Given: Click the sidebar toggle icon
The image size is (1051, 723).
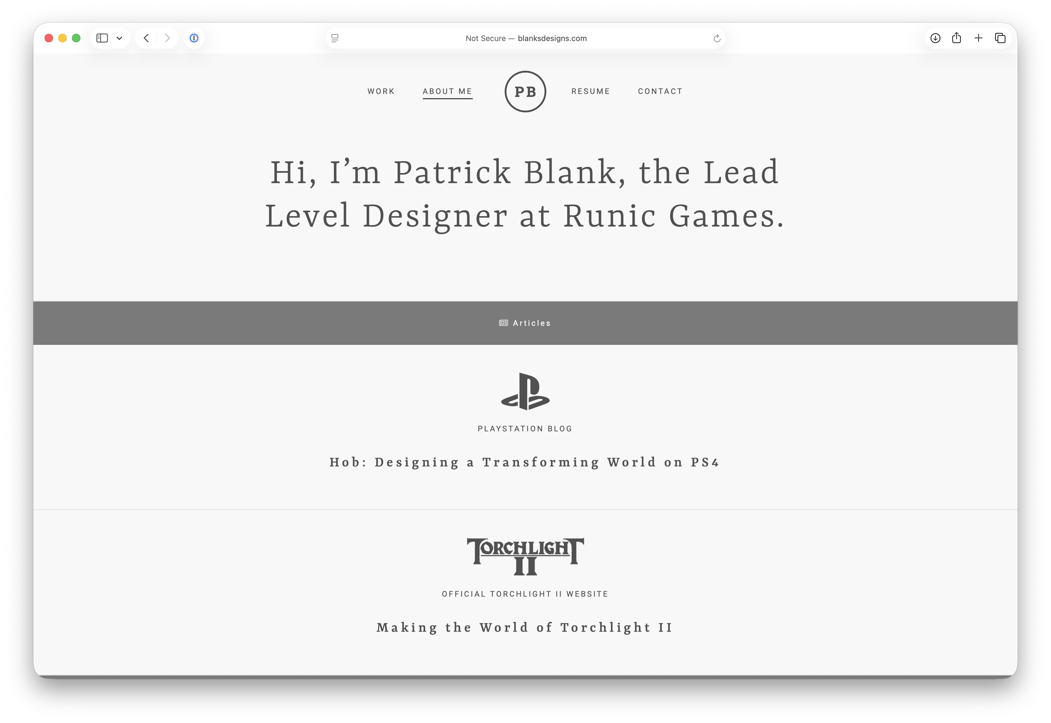Looking at the screenshot, I should (x=102, y=38).
